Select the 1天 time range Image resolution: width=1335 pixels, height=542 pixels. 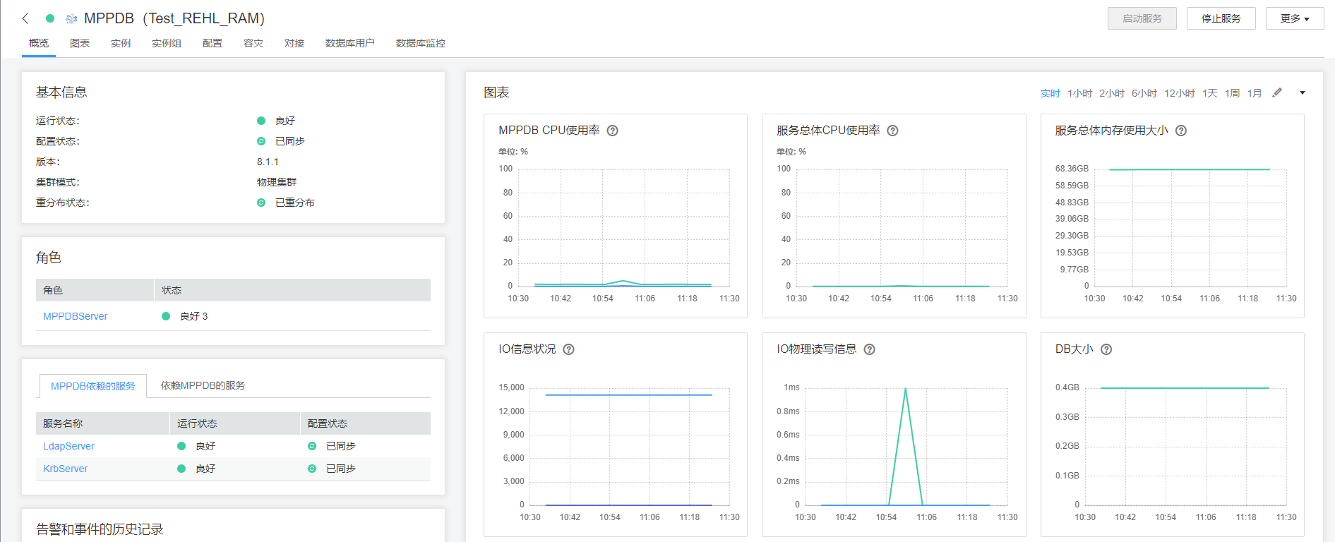coord(1210,93)
